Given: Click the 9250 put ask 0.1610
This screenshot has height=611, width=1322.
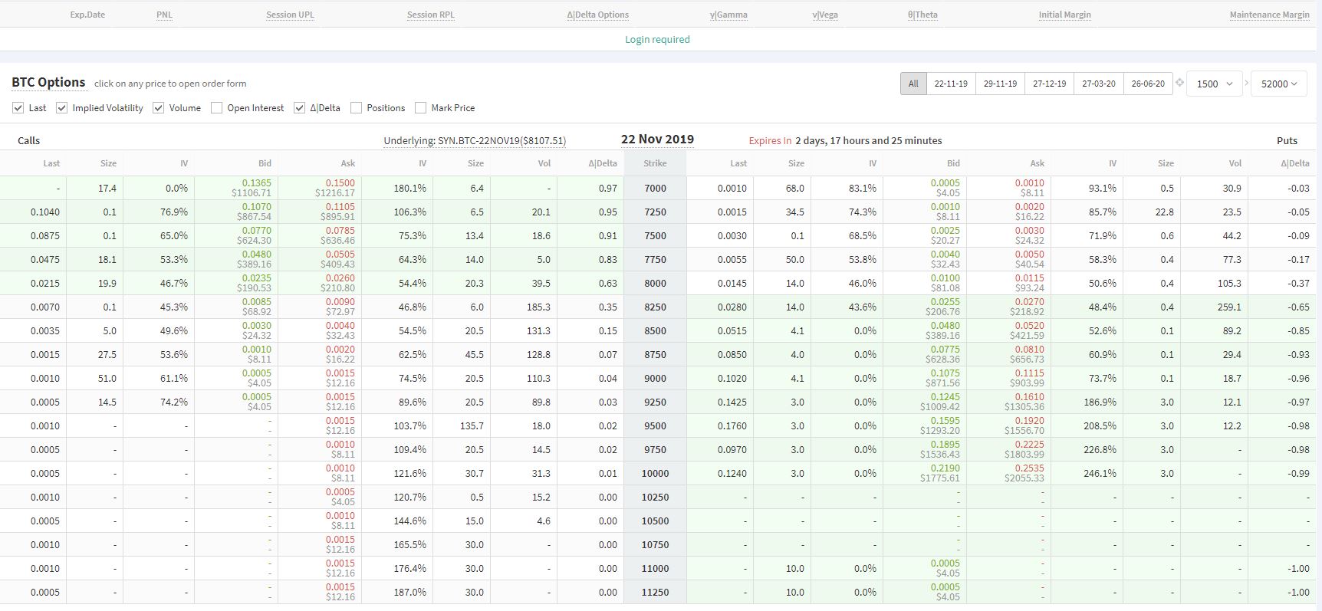Looking at the screenshot, I should (1029, 397).
